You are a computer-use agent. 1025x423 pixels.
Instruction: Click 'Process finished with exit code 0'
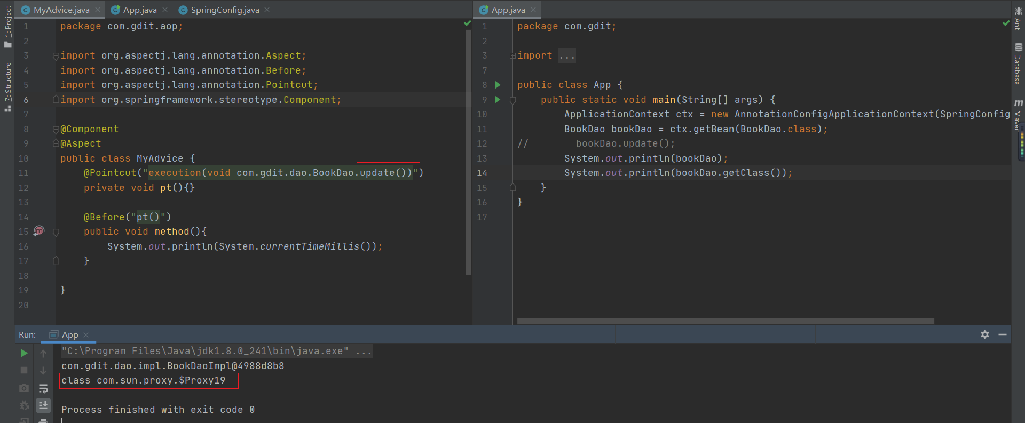[158, 410]
